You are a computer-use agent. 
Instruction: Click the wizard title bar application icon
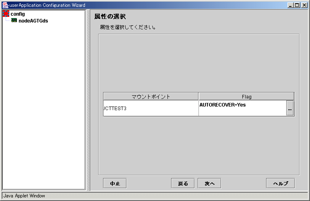point(5,5)
